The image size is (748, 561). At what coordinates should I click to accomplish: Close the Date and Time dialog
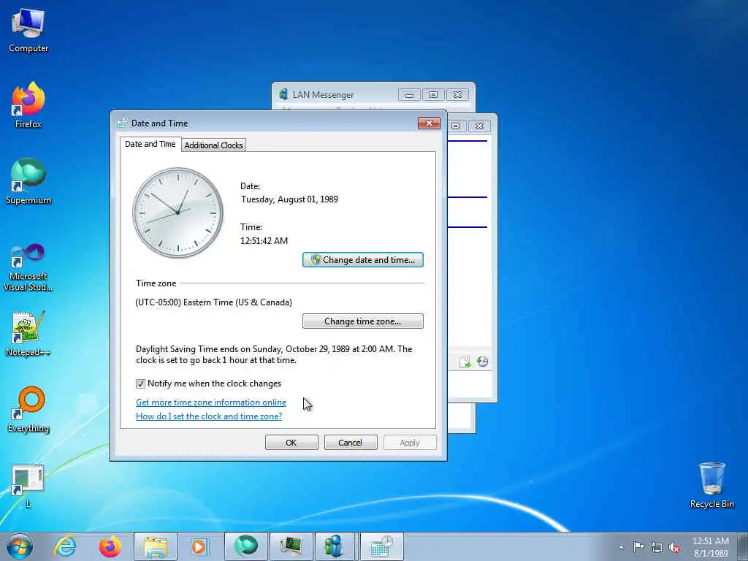coord(429,123)
